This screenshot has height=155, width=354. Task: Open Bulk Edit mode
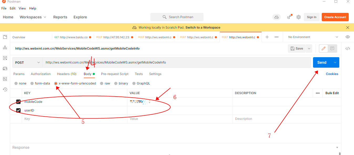[332, 93]
